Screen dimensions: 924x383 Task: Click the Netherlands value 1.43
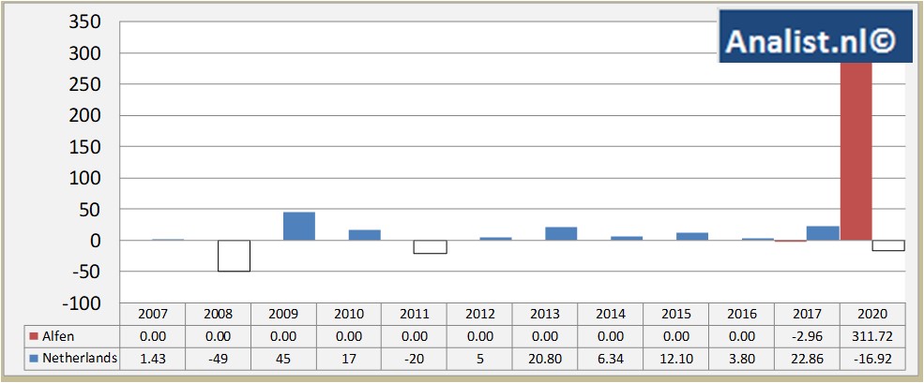(x=153, y=359)
